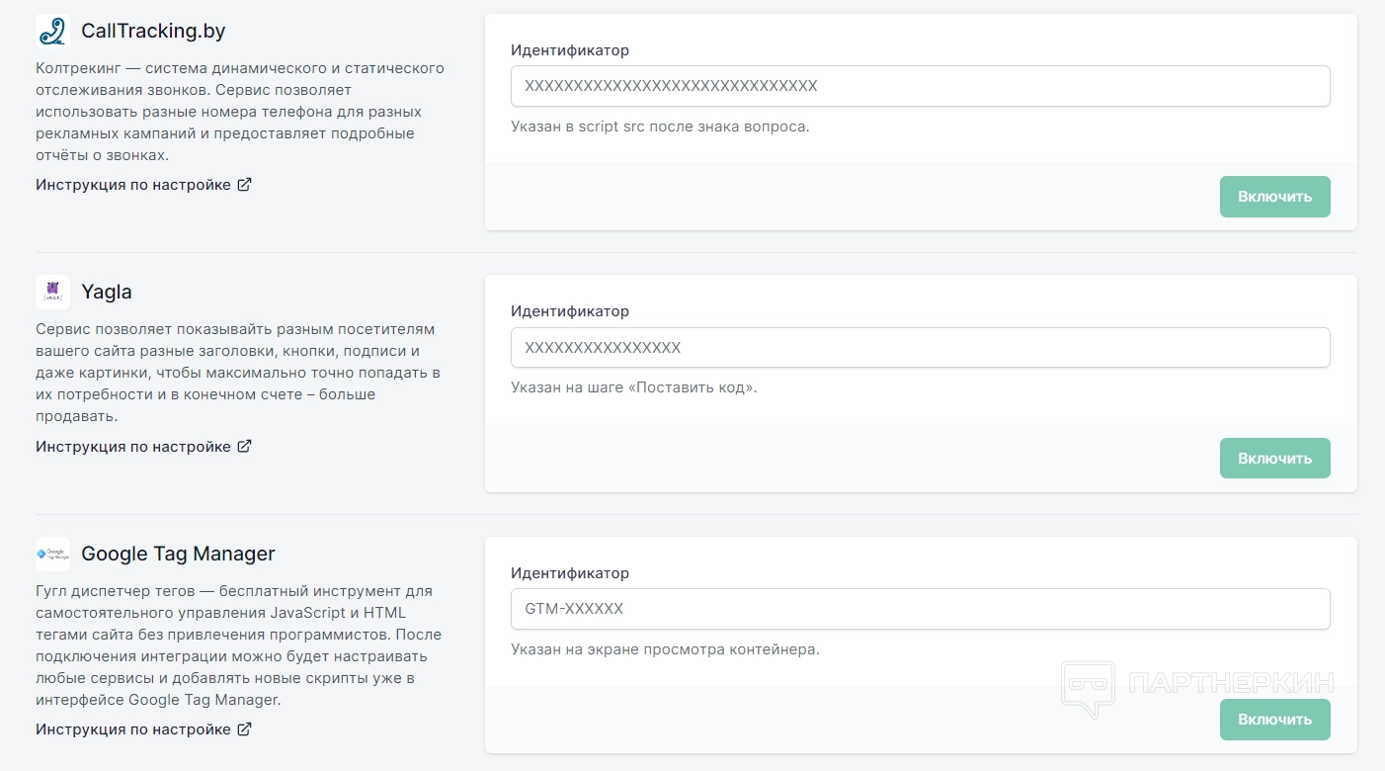The height and width of the screenshot is (771, 1385).
Task: Click the Yagla logo icon
Action: coord(52,292)
